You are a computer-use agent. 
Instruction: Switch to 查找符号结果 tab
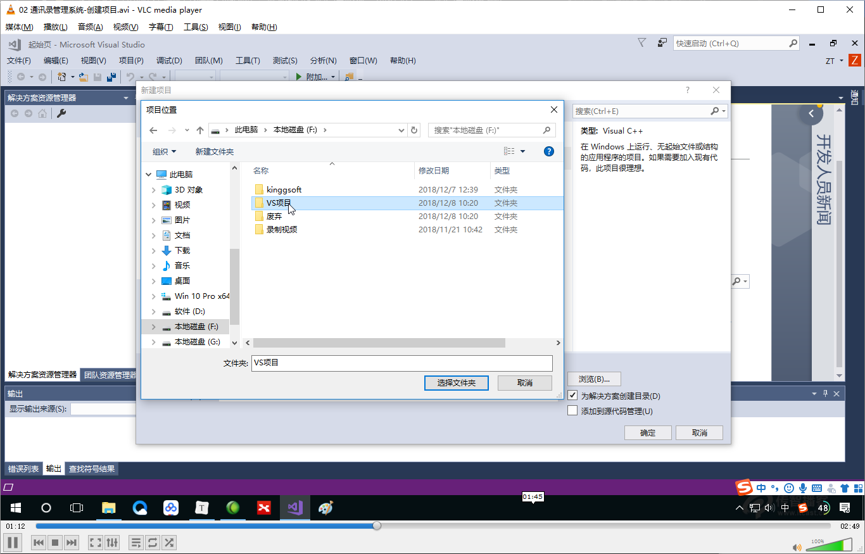[x=92, y=469]
